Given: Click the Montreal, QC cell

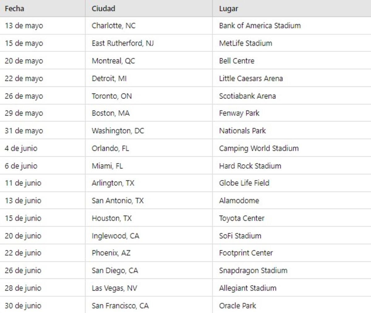Looking at the screenshot, I should pos(113,61).
